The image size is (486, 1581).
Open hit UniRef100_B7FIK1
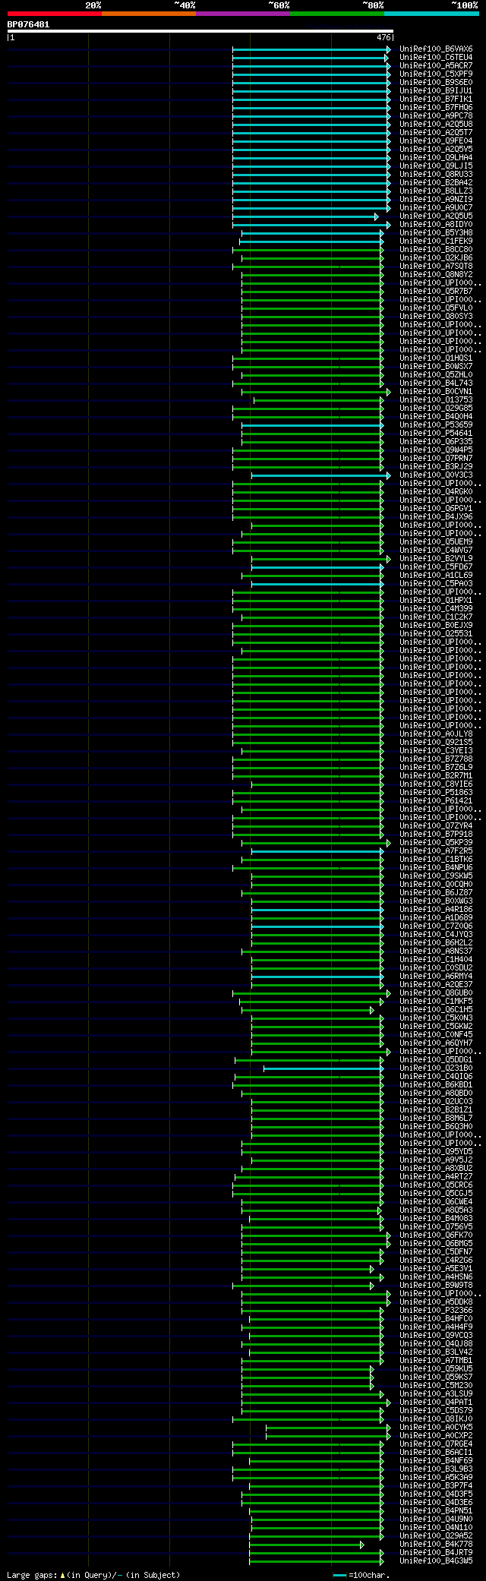coord(436,99)
